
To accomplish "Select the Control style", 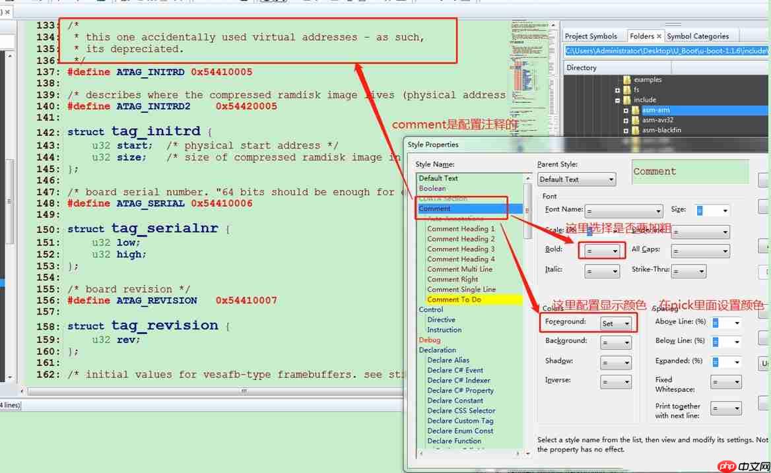I will [x=431, y=310].
